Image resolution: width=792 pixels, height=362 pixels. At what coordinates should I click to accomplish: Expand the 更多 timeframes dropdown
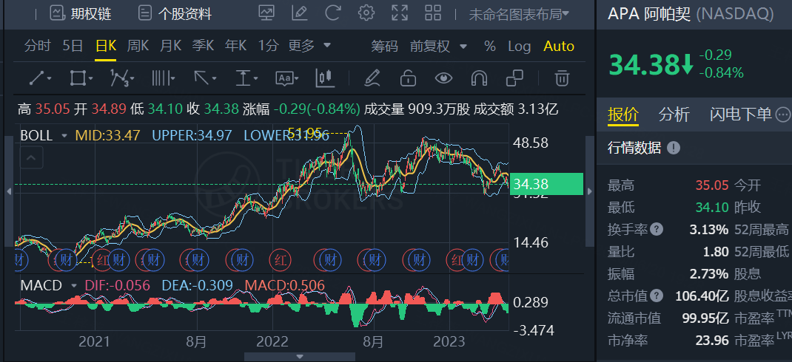coord(309,46)
